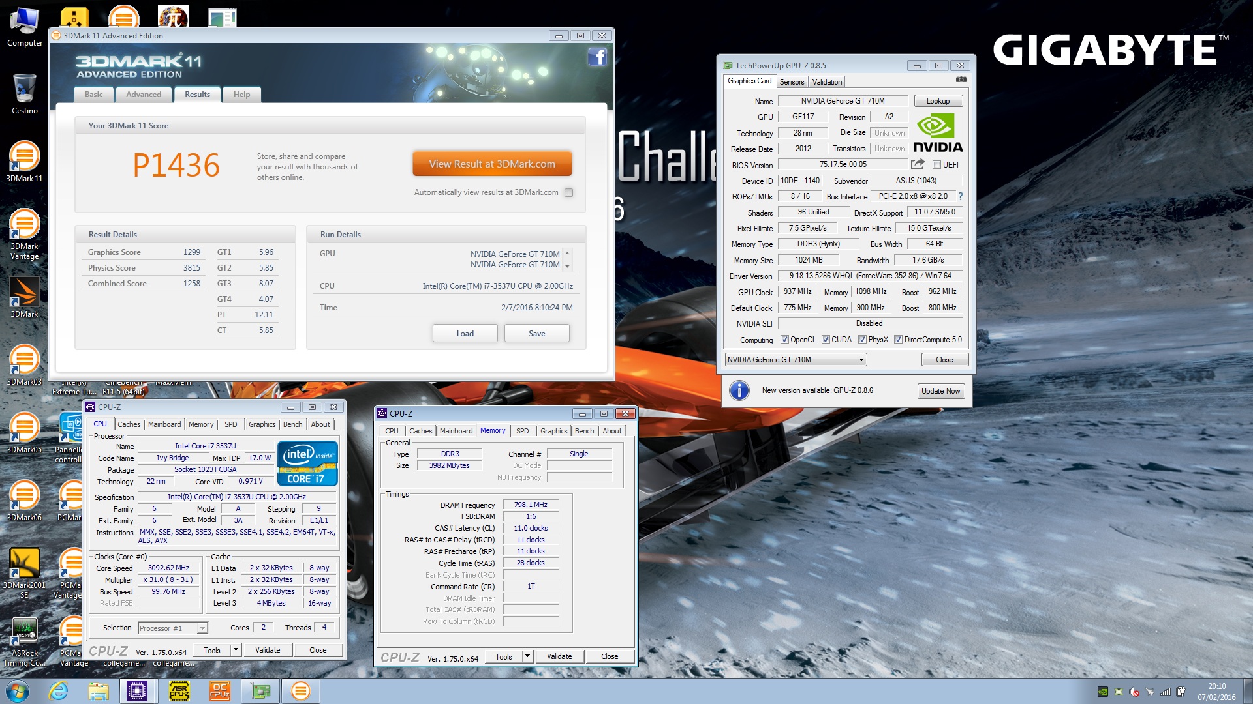Switch to GPU-Z graphics card taskbar button
Viewport: 1253px width, 704px height.
pos(260,691)
